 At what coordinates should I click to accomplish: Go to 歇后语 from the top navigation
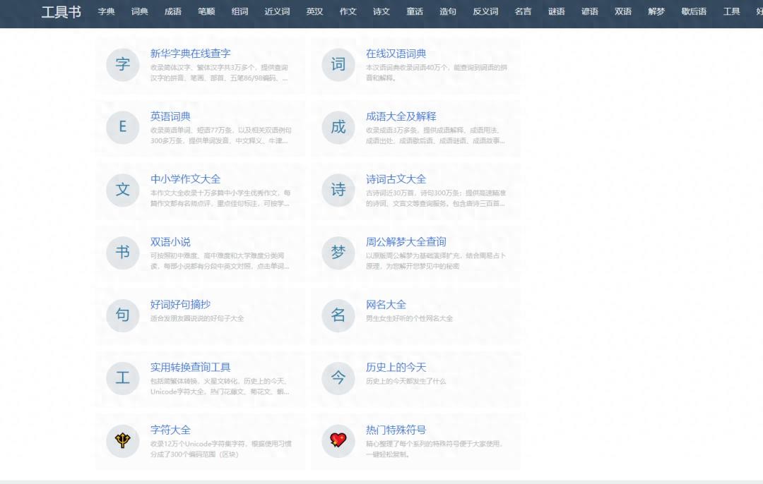click(694, 12)
